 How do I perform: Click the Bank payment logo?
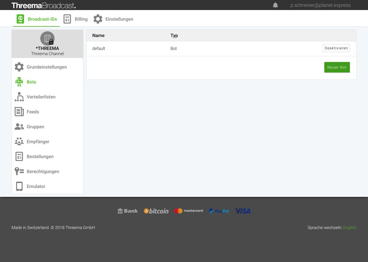tap(128, 211)
